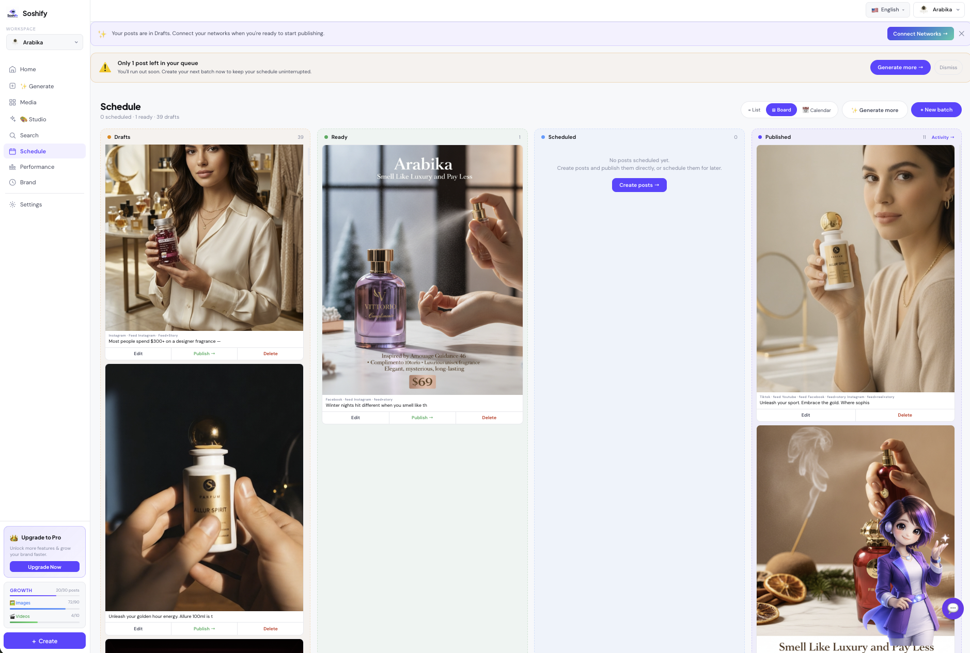The image size is (970, 653).
Task: Dismiss the queue warning
Action: click(948, 68)
